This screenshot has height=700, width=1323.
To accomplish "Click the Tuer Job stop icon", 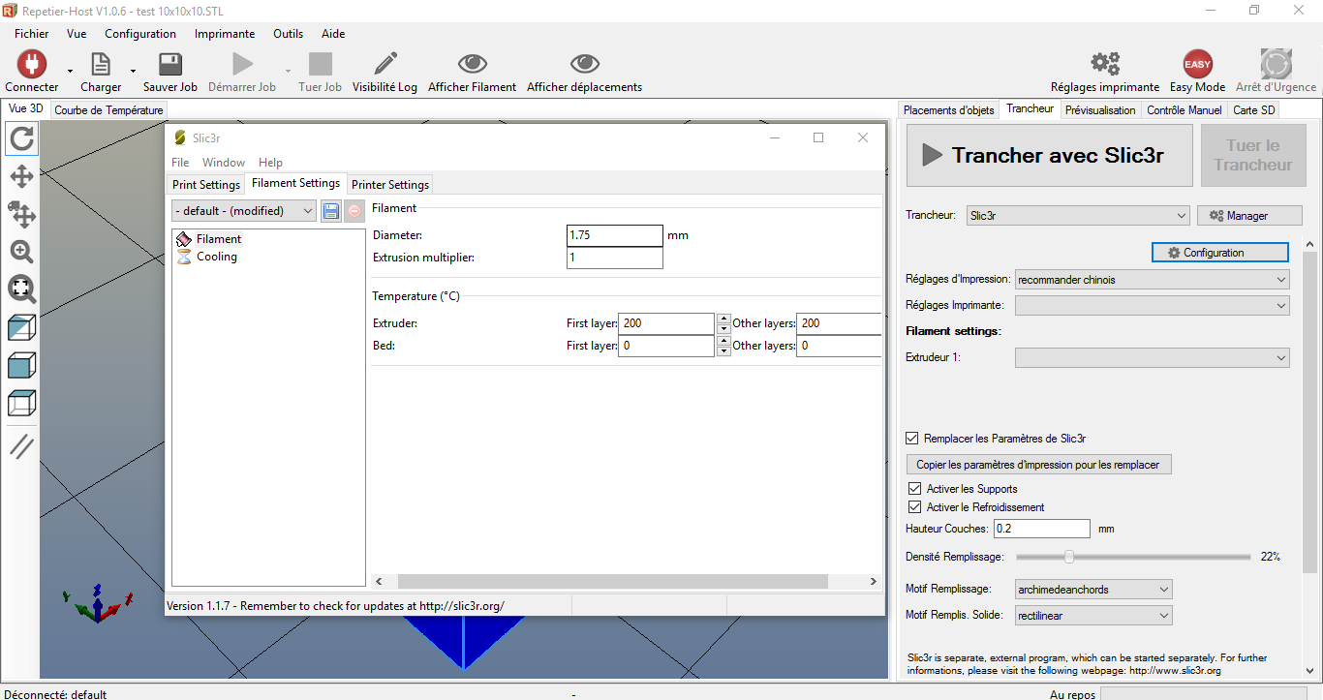I will pos(320,64).
